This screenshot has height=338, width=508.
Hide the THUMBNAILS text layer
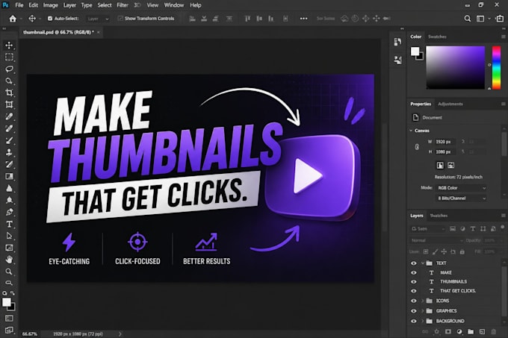414,282
